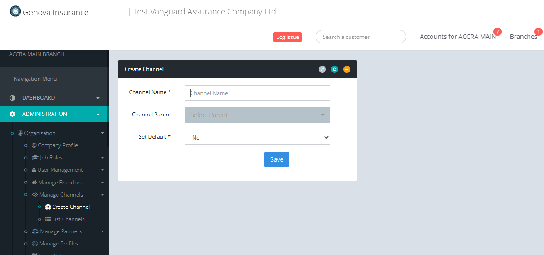Viewport: 544px width, 255px height.
Task: Click the Channel Name input field
Action: coord(257,93)
